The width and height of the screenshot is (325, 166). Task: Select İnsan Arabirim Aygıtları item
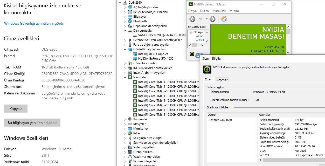(149, 73)
